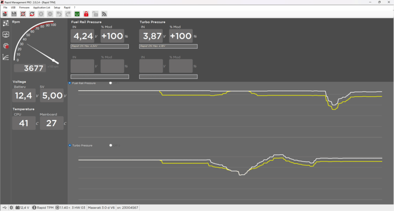Click the save floppy disk icon

coord(14,14)
